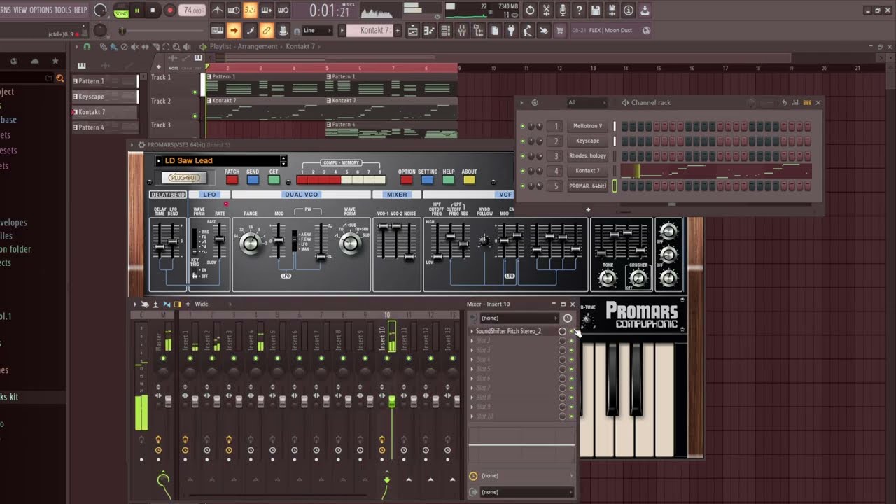
Task: Toggle the metronome icon
Action: 218,10
